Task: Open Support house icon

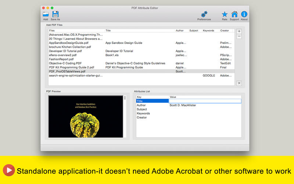Action: 234,14
